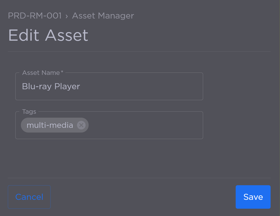Click the Edit Asset page title

[x=48, y=35]
